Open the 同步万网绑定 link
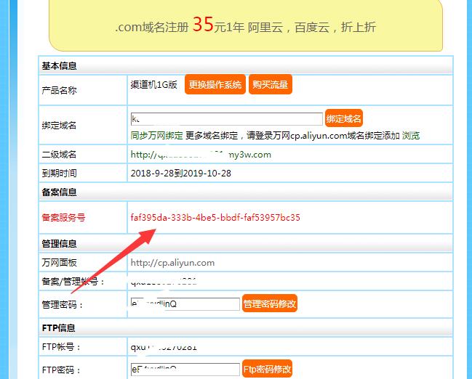The height and width of the screenshot is (379, 472). click(156, 136)
